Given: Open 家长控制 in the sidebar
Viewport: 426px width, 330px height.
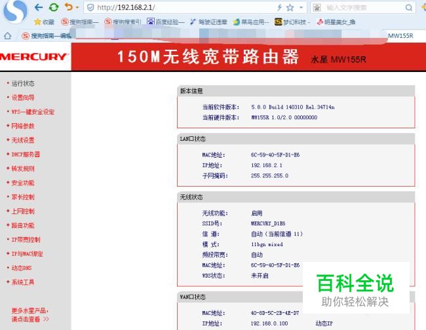Looking at the screenshot, I should click(x=23, y=197).
